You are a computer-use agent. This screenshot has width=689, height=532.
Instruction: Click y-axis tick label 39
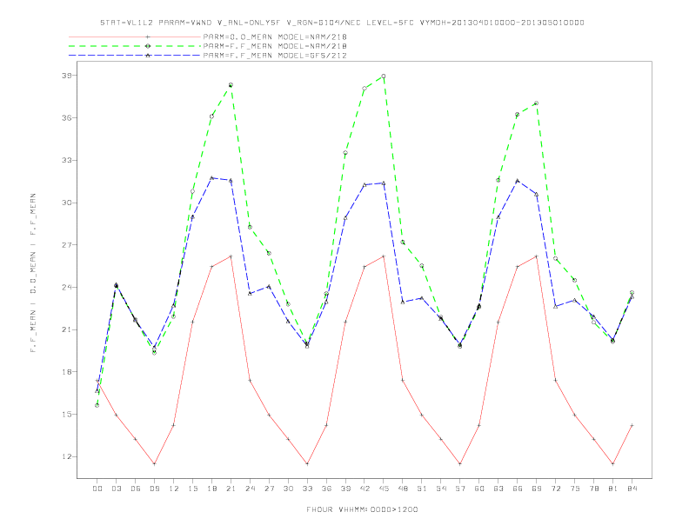pyautogui.click(x=66, y=76)
